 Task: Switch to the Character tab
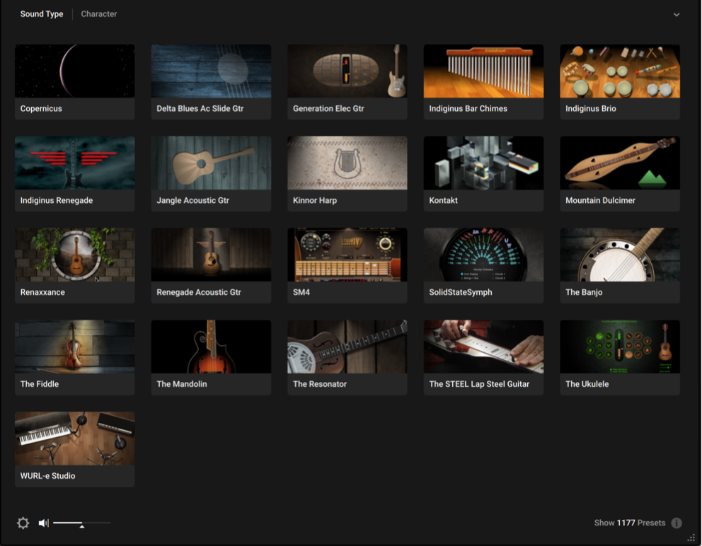pyautogui.click(x=99, y=14)
